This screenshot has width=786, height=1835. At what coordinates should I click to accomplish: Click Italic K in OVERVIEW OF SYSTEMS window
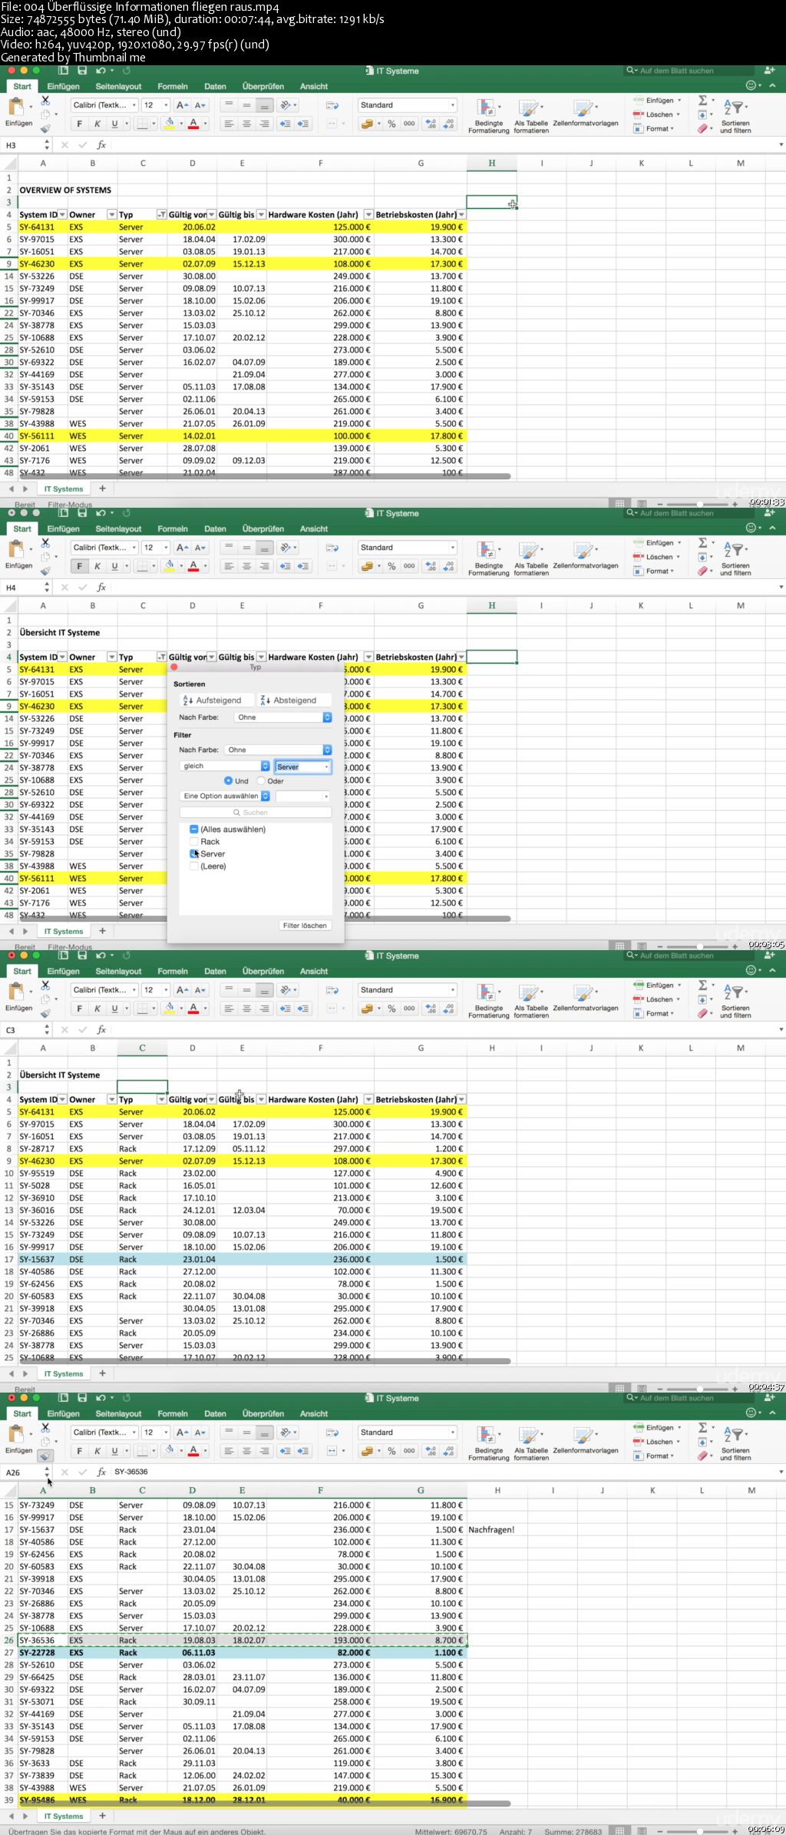coord(97,124)
